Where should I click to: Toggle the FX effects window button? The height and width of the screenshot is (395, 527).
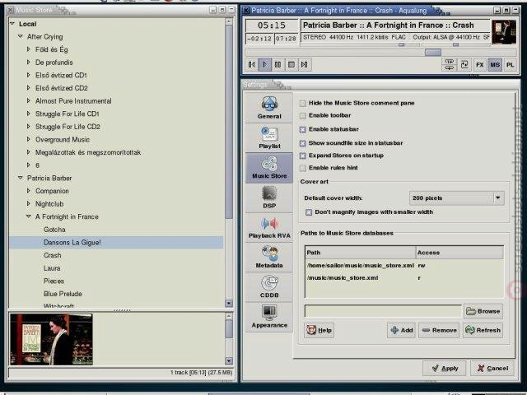479,64
